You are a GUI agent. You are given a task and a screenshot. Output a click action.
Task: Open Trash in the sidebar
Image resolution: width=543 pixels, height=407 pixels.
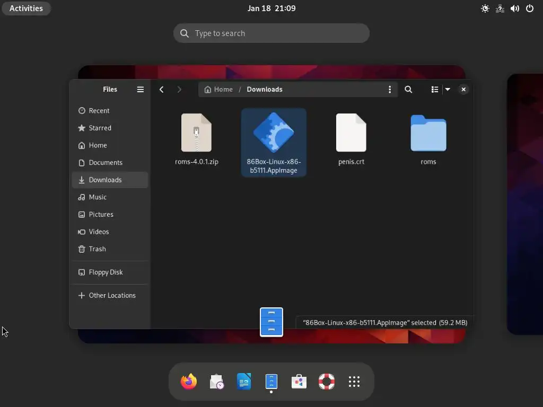110,249
